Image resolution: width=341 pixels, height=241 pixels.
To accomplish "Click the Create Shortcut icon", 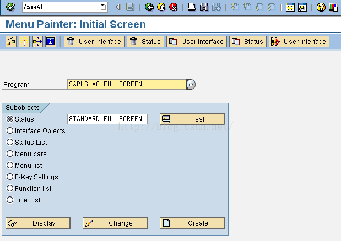I will tap(302, 7).
